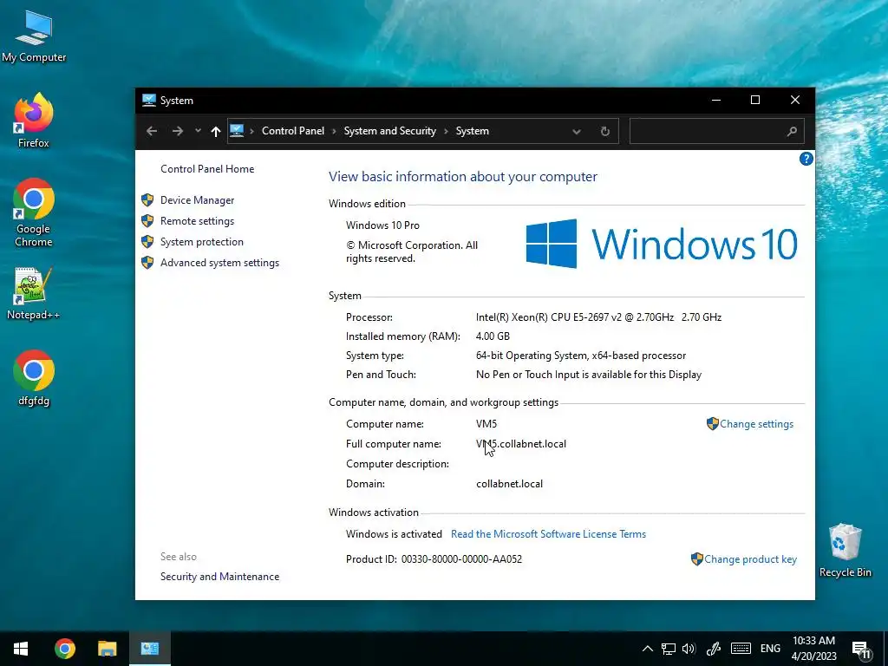Select the Recycle Bin icon
The height and width of the screenshot is (666, 888).
pyautogui.click(x=845, y=551)
